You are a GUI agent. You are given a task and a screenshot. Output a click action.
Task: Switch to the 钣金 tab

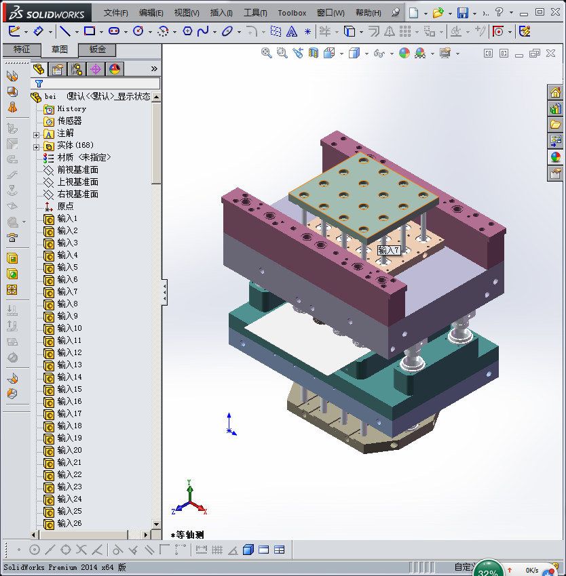(x=97, y=49)
